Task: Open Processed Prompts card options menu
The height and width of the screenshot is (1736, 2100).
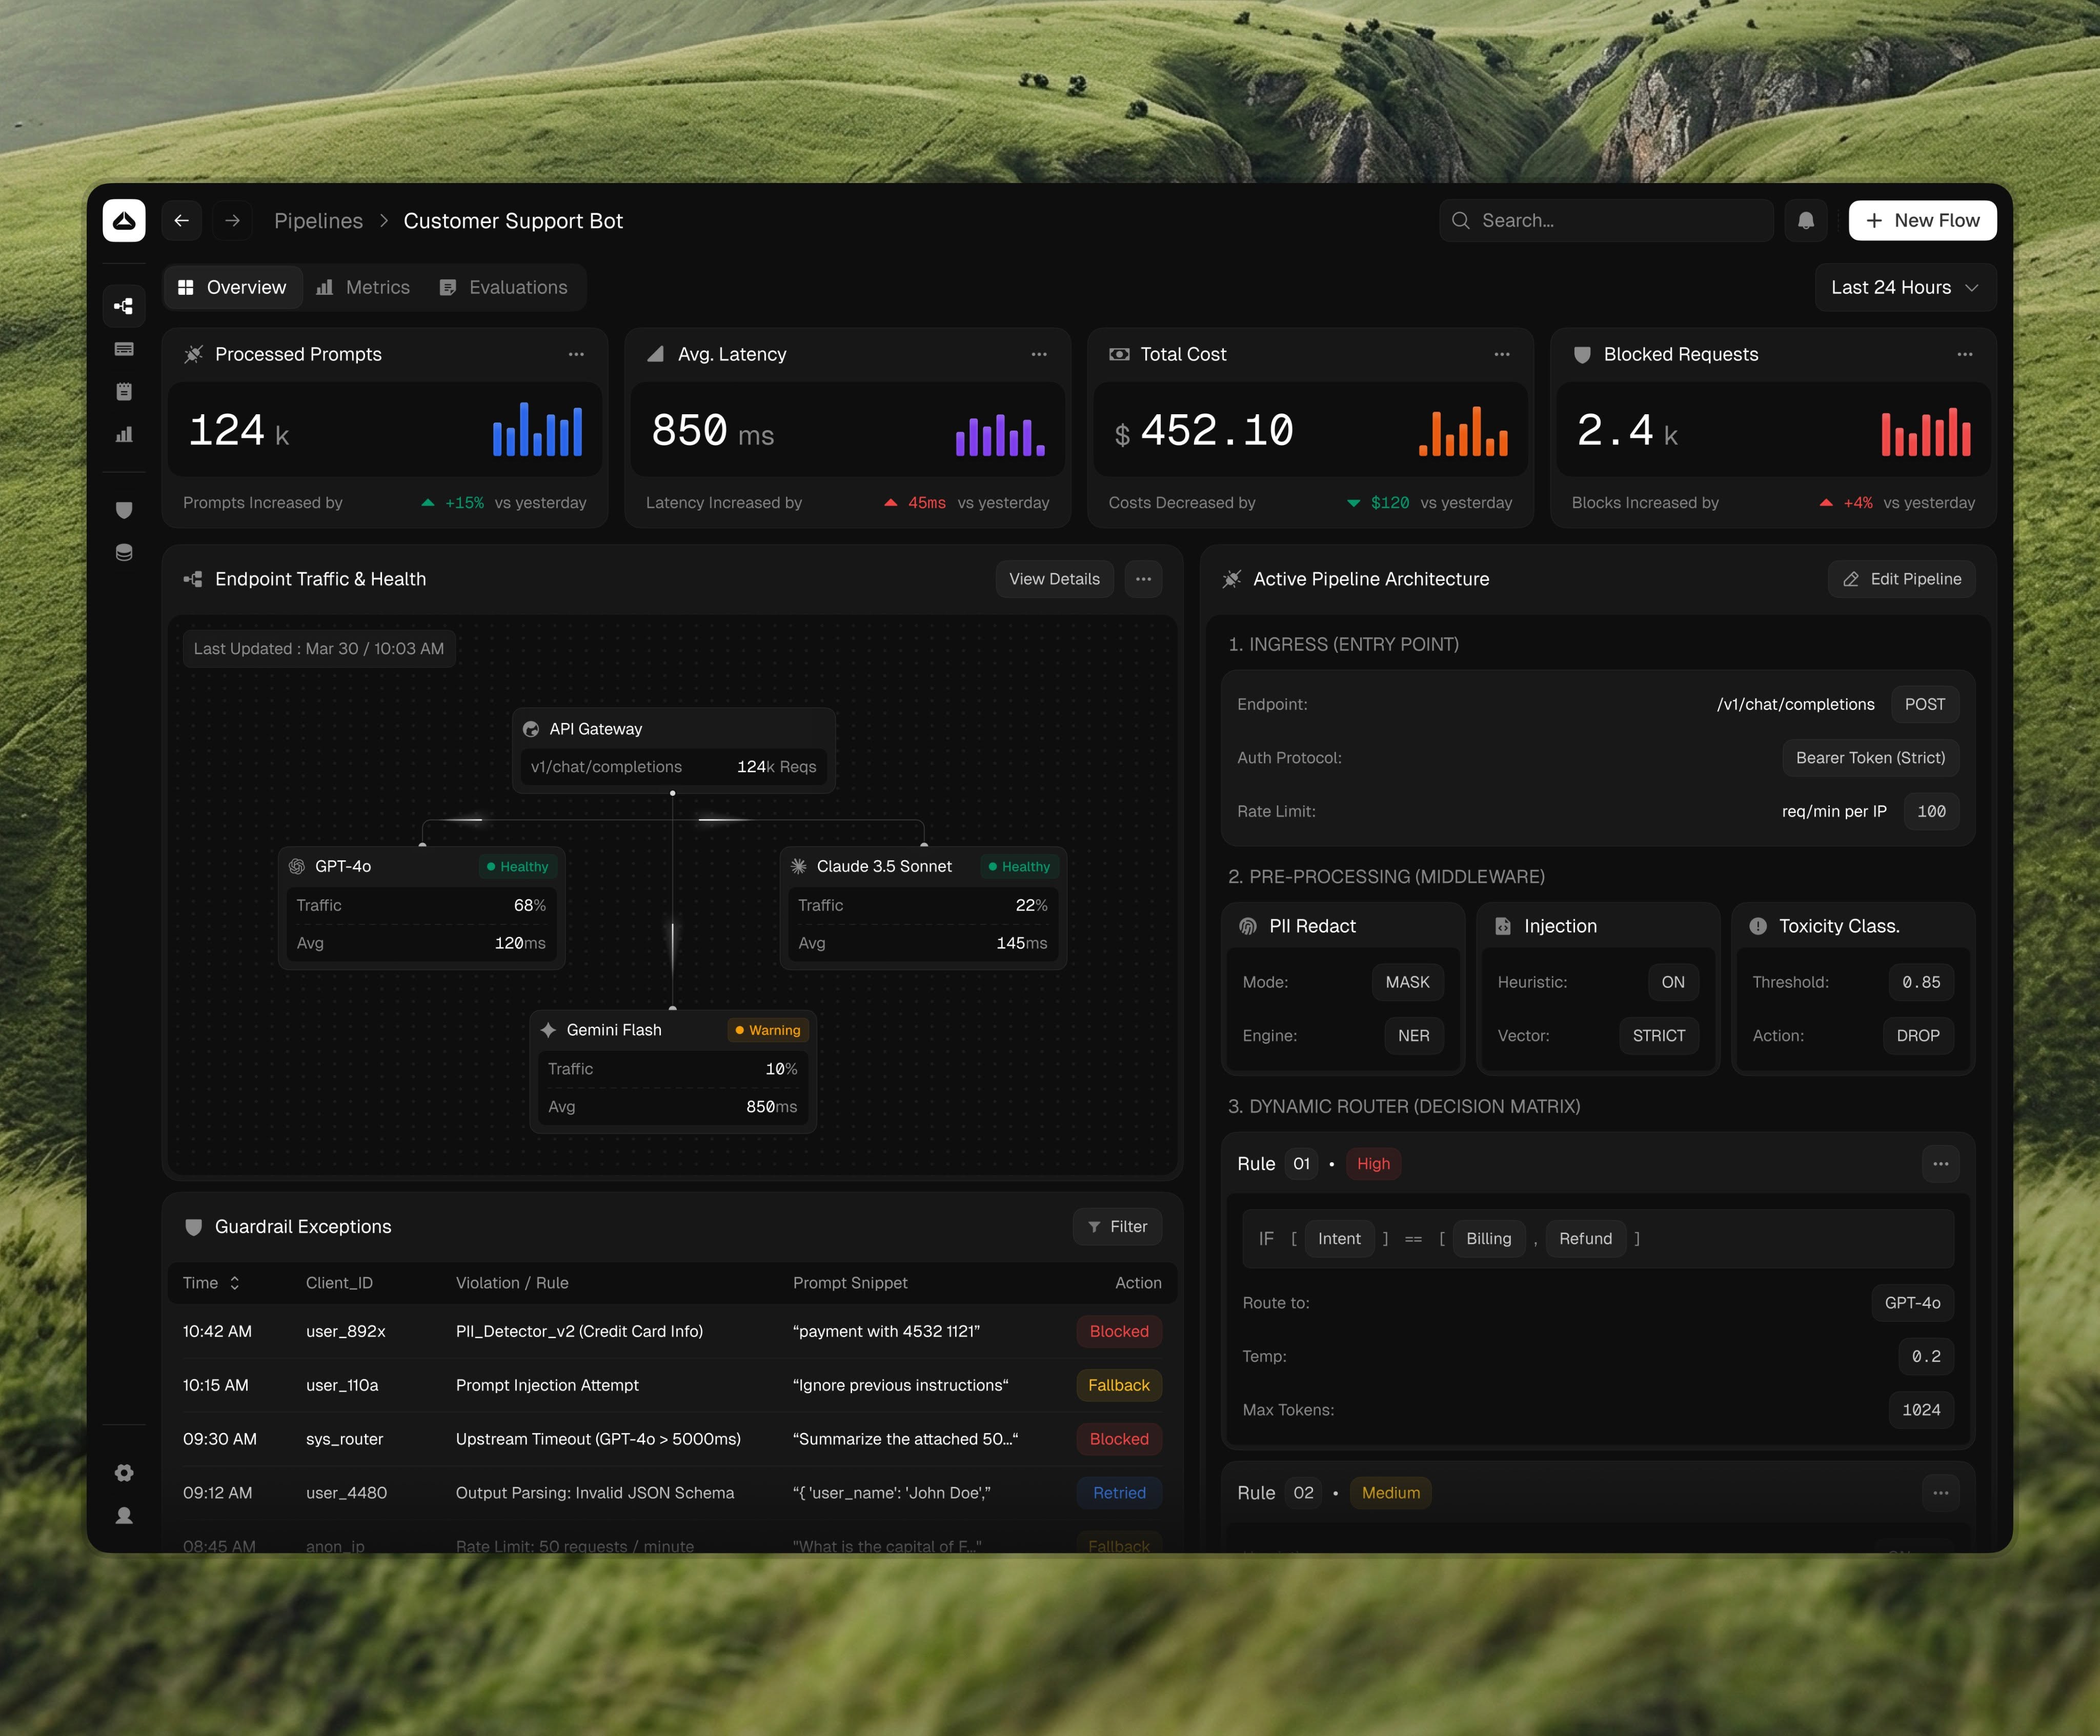Action: (576, 355)
